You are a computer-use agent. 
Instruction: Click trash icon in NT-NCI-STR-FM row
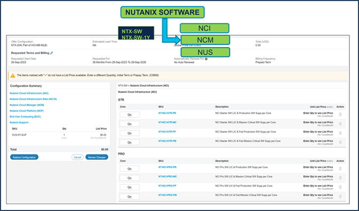[340, 142]
